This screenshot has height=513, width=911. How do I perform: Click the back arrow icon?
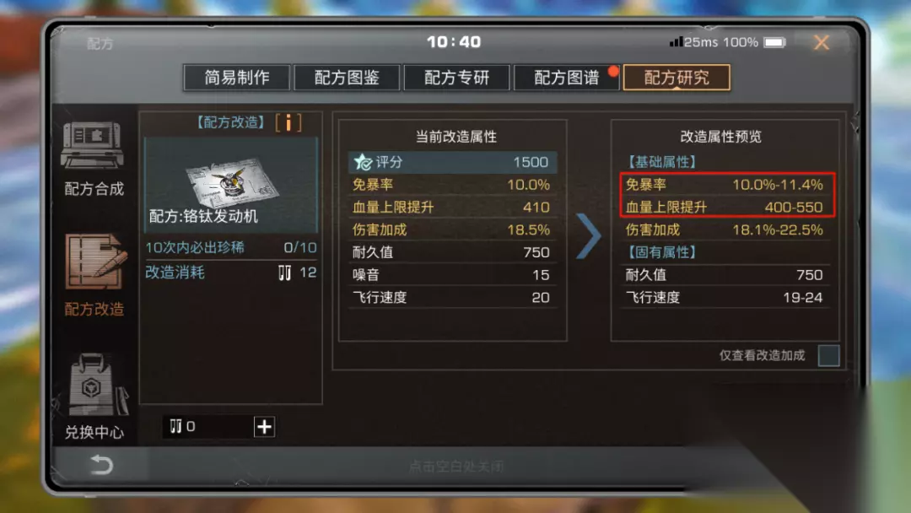tap(101, 465)
